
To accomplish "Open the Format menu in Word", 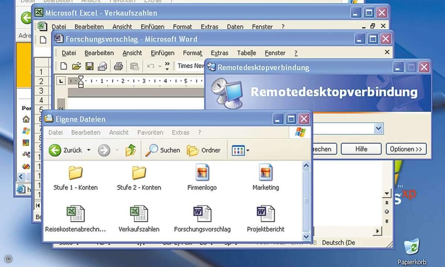I will pyautogui.click(x=192, y=53).
